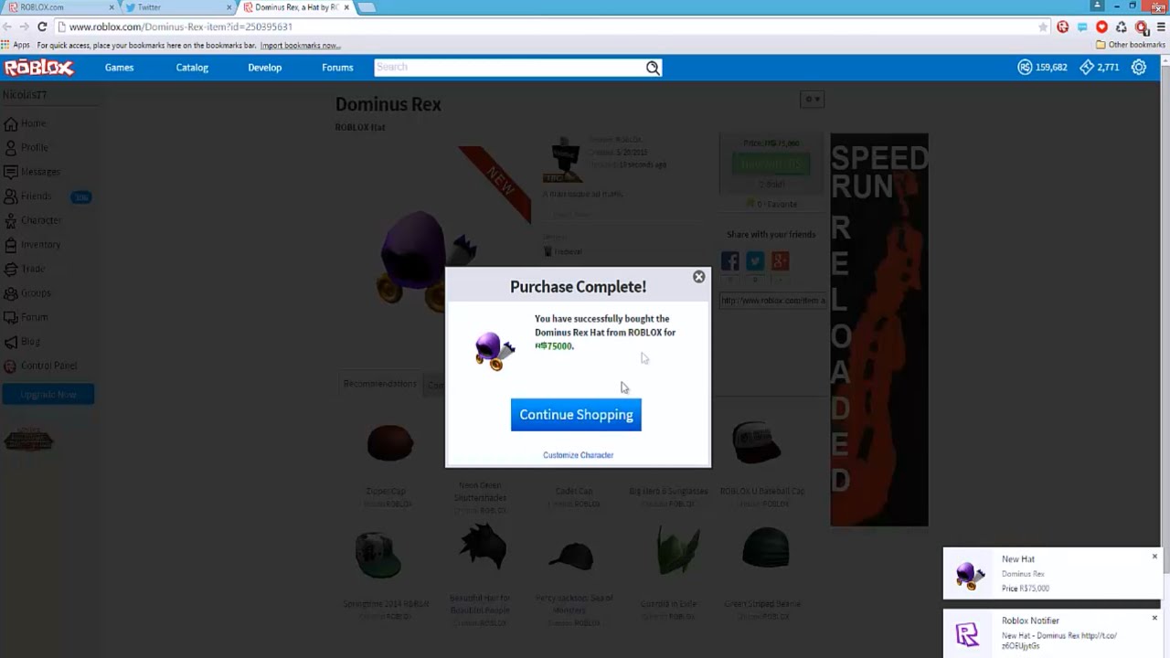
Task: Open Messages in the sidebar
Action: 33,172
